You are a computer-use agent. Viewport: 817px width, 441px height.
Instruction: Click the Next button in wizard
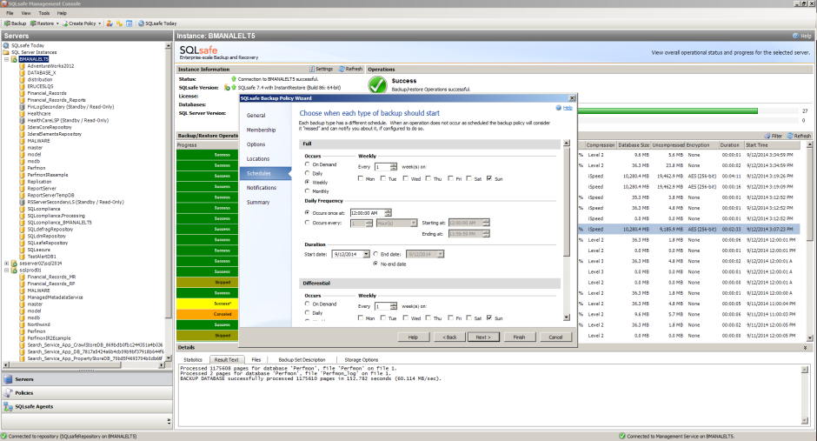pos(483,337)
